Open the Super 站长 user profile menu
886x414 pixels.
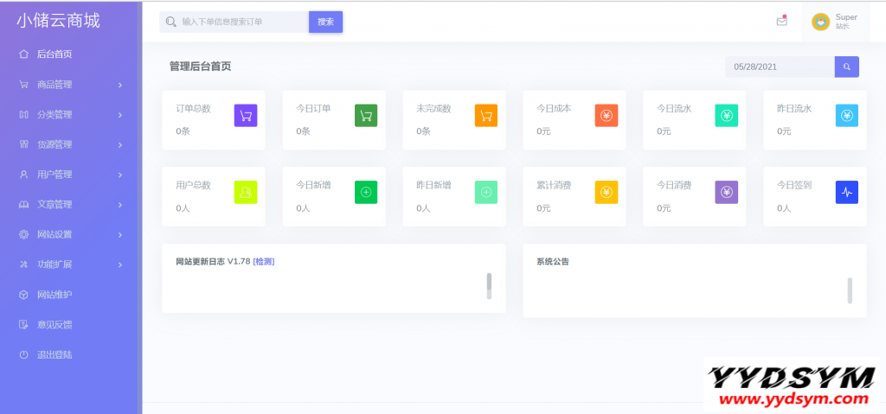(x=835, y=22)
